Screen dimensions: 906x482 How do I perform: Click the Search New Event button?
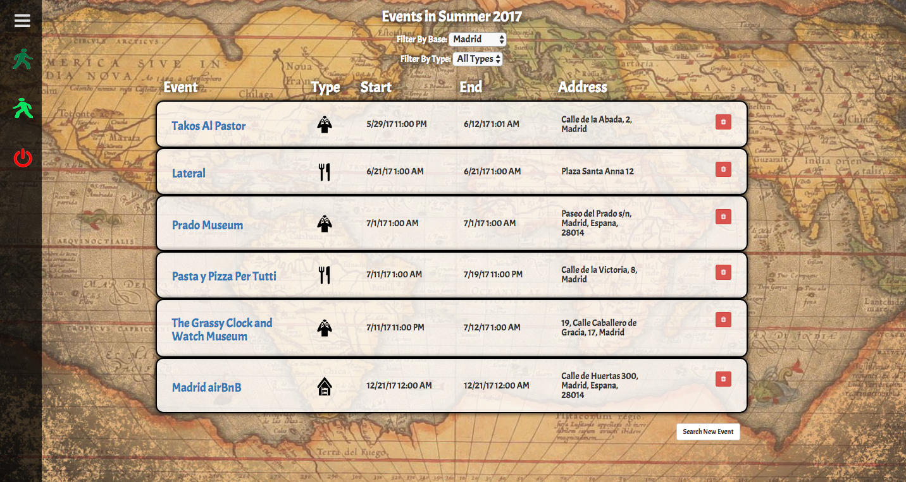[x=708, y=431]
